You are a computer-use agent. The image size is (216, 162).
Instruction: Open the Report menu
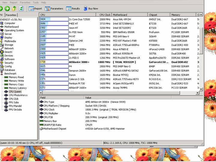tap(13, 2)
